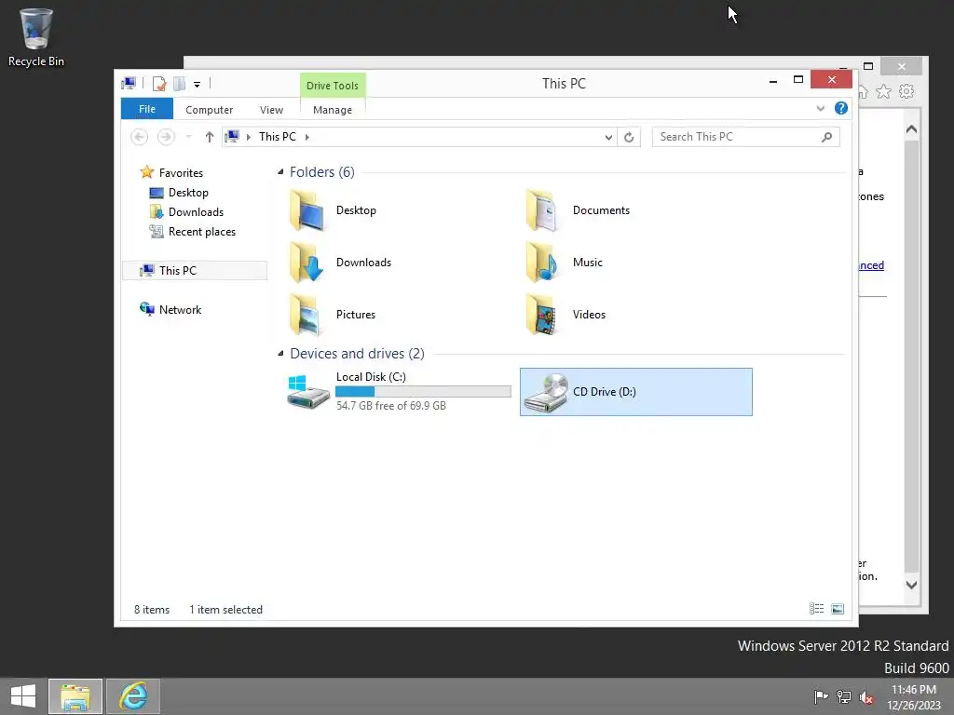Click the This PC system icon in title bar
This screenshot has height=715, width=954.
coord(129,83)
